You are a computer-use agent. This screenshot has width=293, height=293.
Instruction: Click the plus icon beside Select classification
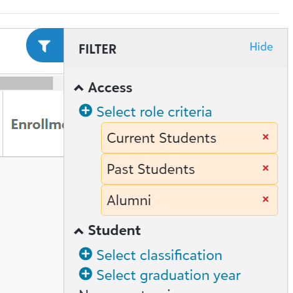85,254
